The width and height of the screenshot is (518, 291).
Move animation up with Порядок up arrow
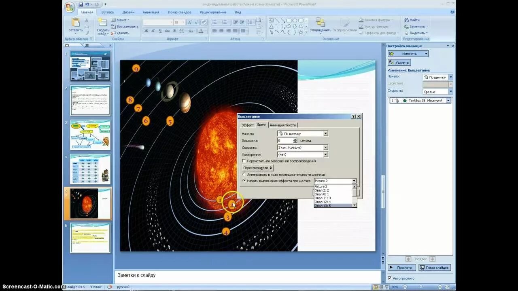(408, 259)
